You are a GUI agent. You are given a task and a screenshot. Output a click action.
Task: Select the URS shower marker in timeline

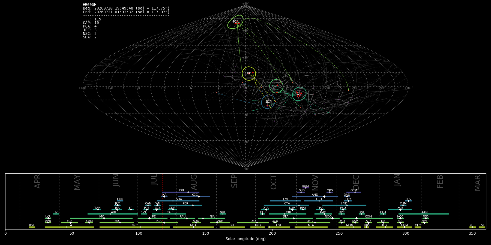coord(367,227)
